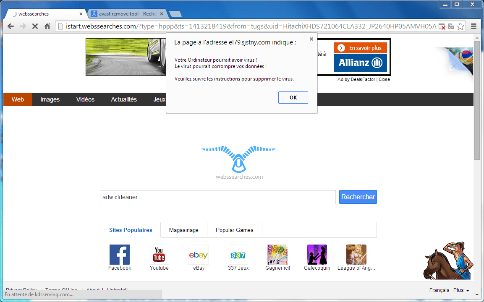The width and height of the screenshot is (484, 302).
Task: Click the horse rider ad image
Action: pyautogui.click(x=448, y=260)
